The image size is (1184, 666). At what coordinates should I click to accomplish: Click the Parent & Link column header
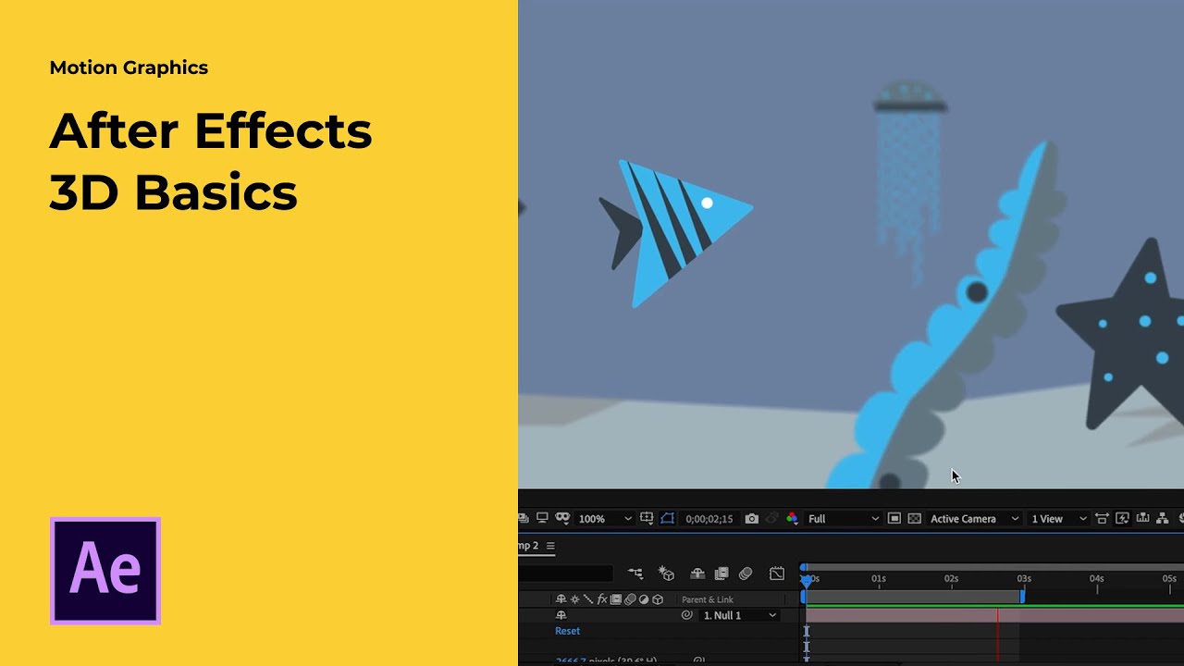tap(708, 599)
